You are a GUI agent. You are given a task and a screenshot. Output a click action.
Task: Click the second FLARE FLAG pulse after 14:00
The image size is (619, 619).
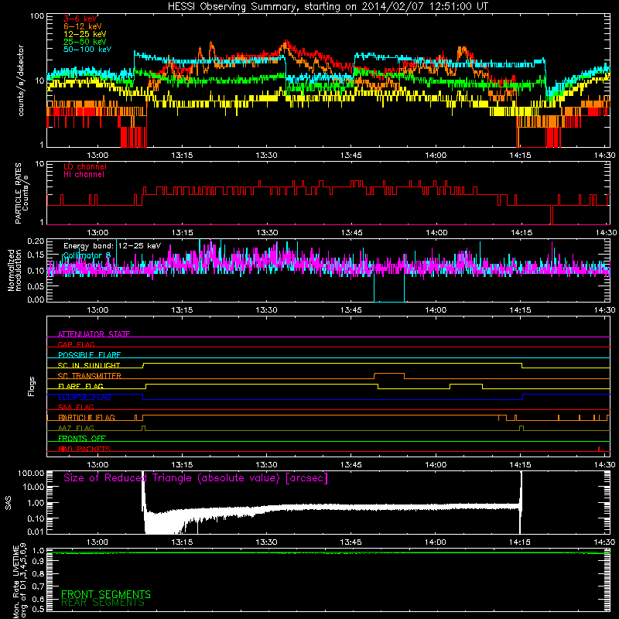tap(466, 384)
